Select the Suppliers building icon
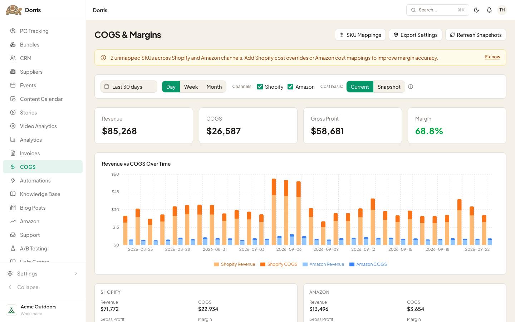The image size is (515, 322). tap(13, 72)
